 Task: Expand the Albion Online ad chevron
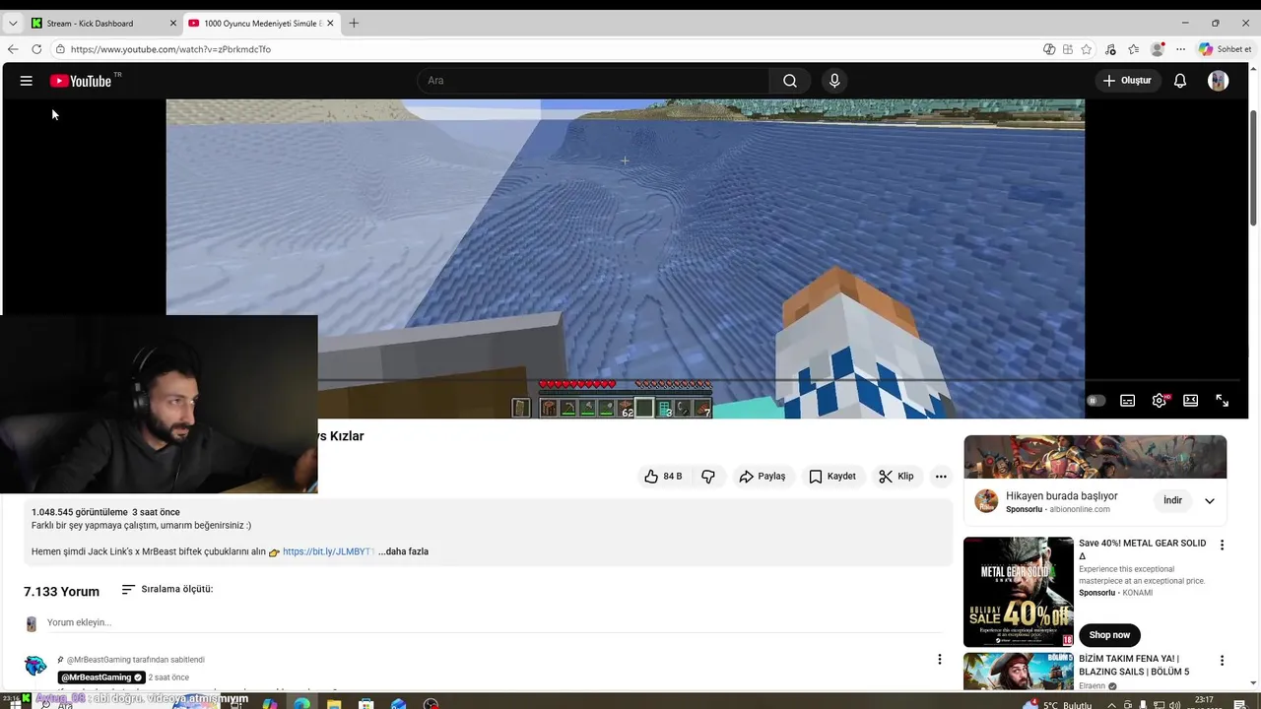[1210, 500]
